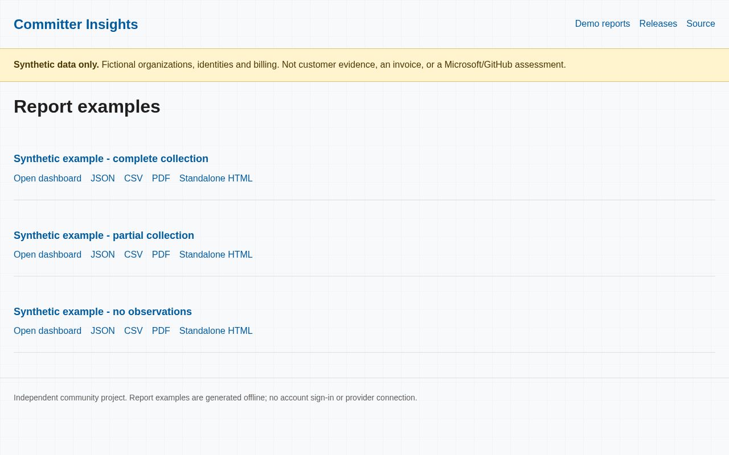Select JSON under the partial collection example
The height and width of the screenshot is (455, 729).
point(103,255)
